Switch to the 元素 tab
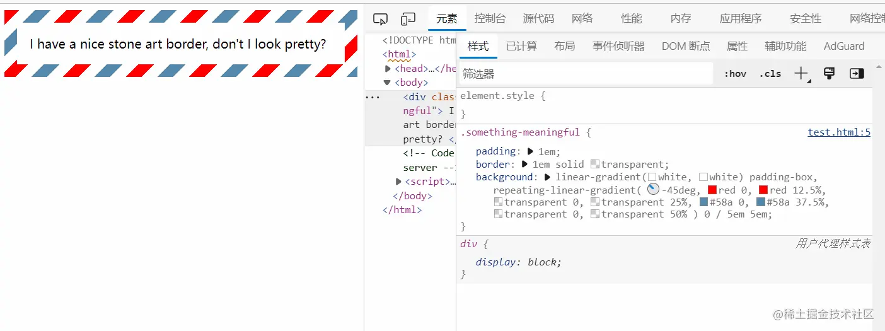885x331 pixels. click(x=447, y=19)
